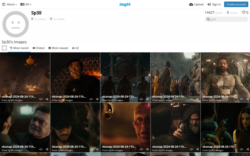Open the liked images heart counter
Viewport: 250px width, 156px height.
(245, 12)
